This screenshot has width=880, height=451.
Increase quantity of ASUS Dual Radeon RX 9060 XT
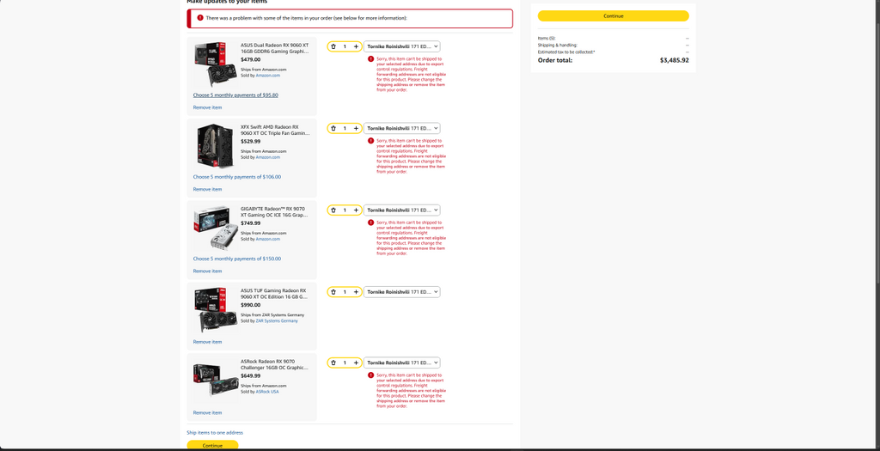click(356, 46)
